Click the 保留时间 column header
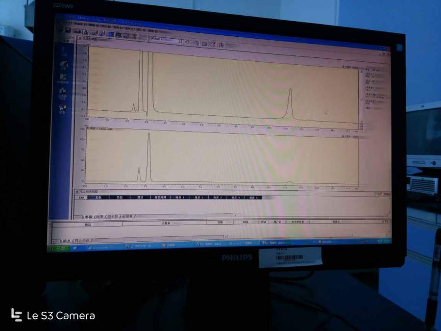This screenshot has width=441, height=331. pyautogui.click(x=160, y=198)
